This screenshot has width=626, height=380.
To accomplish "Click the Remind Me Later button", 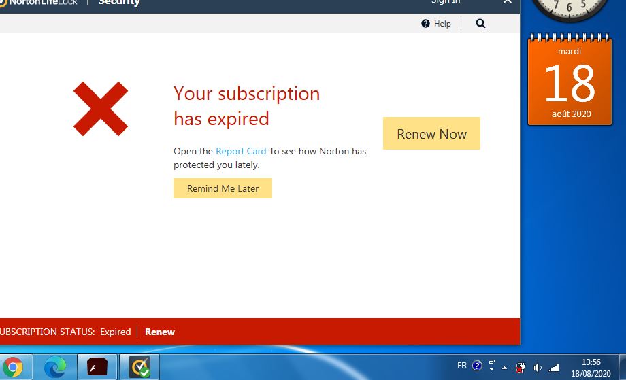I will click(223, 188).
